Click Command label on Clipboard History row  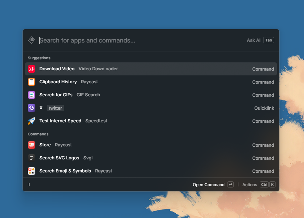pyautogui.click(x=263, y=82)
